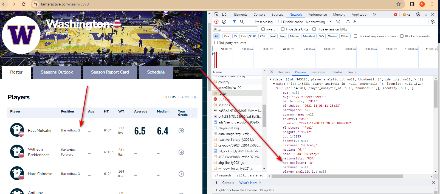Filter requests by Fetch/XHR
Viewport: 440px width, 194px height.
[249, 36]
